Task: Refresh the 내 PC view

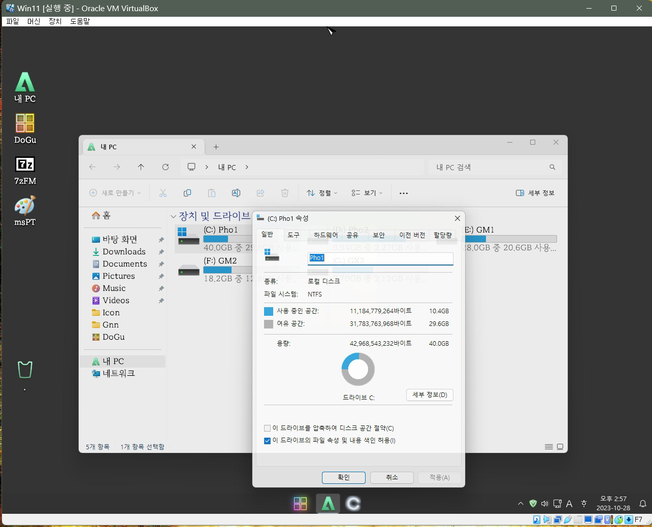Action: 166,167
